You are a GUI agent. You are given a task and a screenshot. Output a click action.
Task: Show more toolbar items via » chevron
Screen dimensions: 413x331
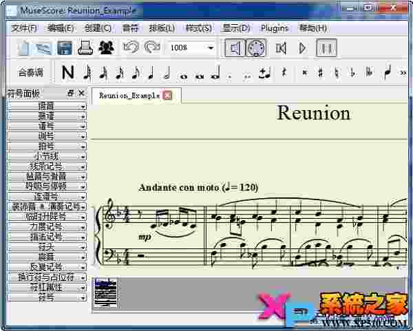(x=403, y=73)
